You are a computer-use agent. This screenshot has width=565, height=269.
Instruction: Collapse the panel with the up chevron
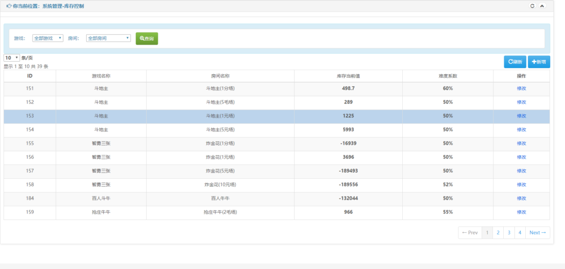pyautogui.click(x=542, y=6)
